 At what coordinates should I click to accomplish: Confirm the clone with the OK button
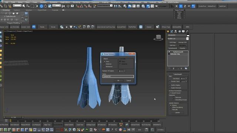pyautogui.click(x=118, y=81)
